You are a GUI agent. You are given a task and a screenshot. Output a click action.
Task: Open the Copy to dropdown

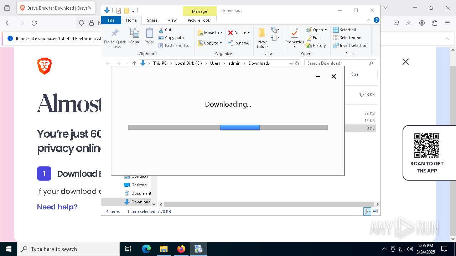210,43
